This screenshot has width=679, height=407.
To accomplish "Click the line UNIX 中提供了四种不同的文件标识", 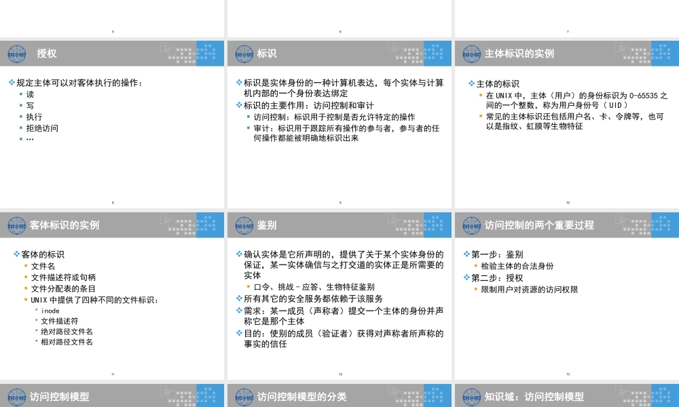I will 95,300.
